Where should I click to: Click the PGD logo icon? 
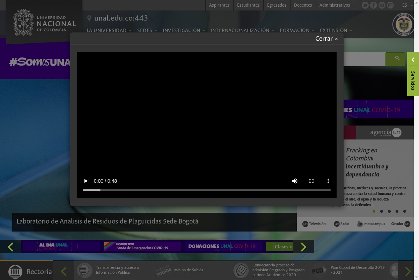tap(319, 270)
